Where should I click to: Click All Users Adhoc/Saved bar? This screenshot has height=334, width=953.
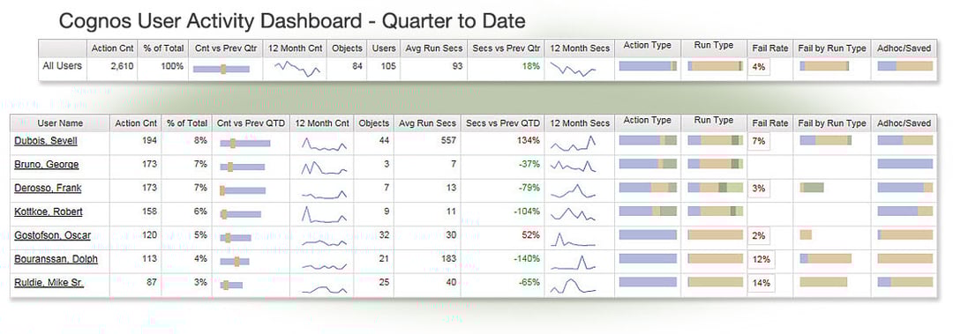pyautogui.click(x=905, y=65)
